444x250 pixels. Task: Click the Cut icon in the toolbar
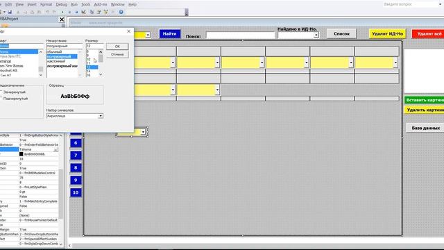pyautogui.click(x=18, y=12)
